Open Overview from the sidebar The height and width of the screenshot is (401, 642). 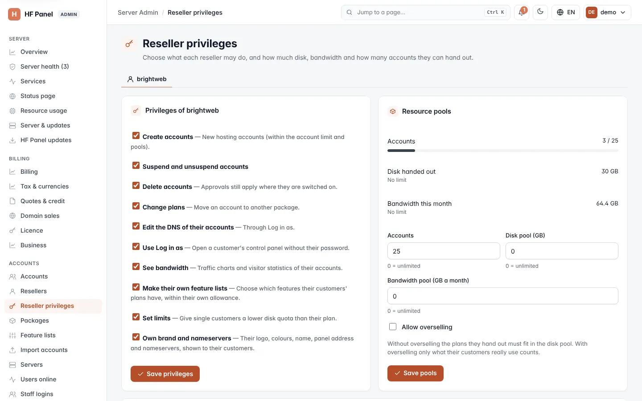tap(53, 52)
